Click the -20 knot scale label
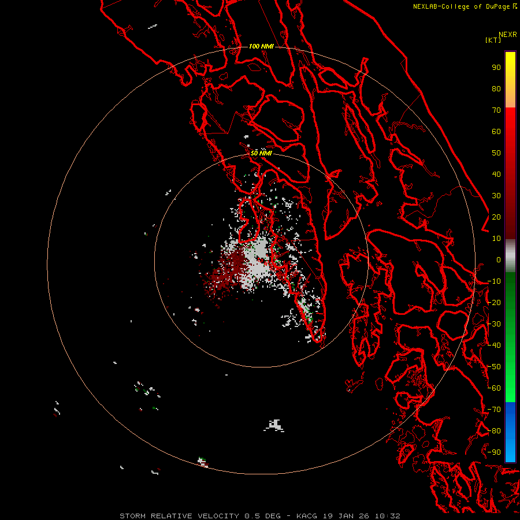 [x=494, y=303]
